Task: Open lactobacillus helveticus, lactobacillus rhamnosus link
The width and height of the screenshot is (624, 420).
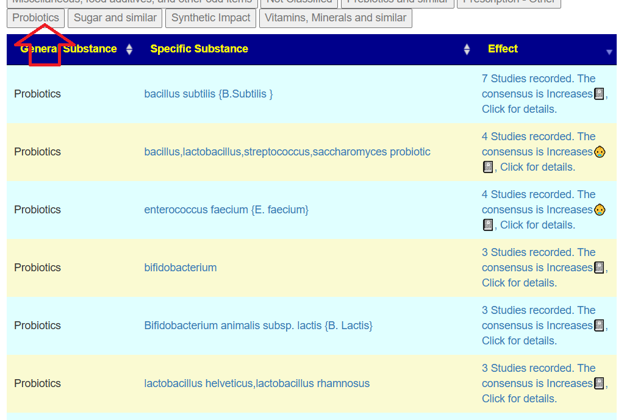Action: pos(257,383)
